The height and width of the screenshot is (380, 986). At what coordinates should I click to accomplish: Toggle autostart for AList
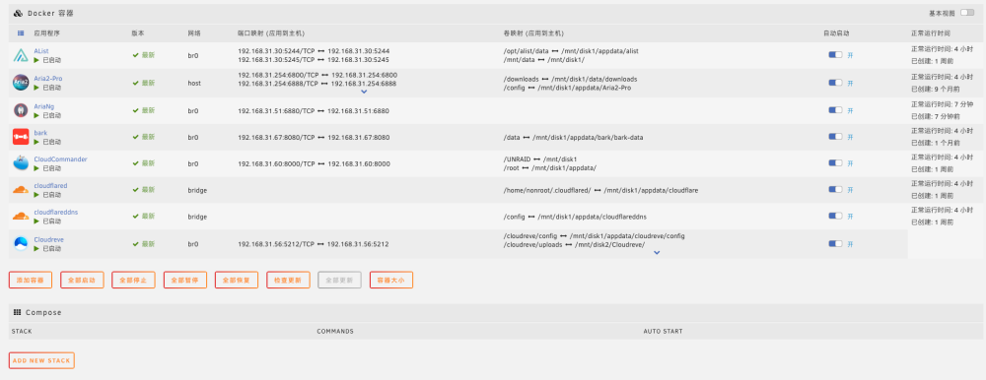[x=835, y=55]
